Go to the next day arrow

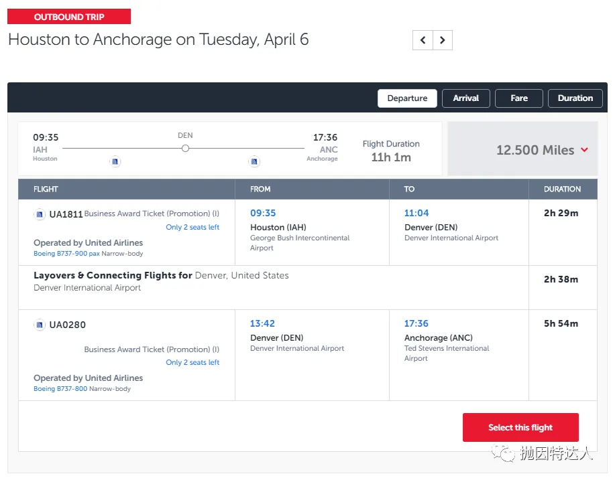coord(443,39)
